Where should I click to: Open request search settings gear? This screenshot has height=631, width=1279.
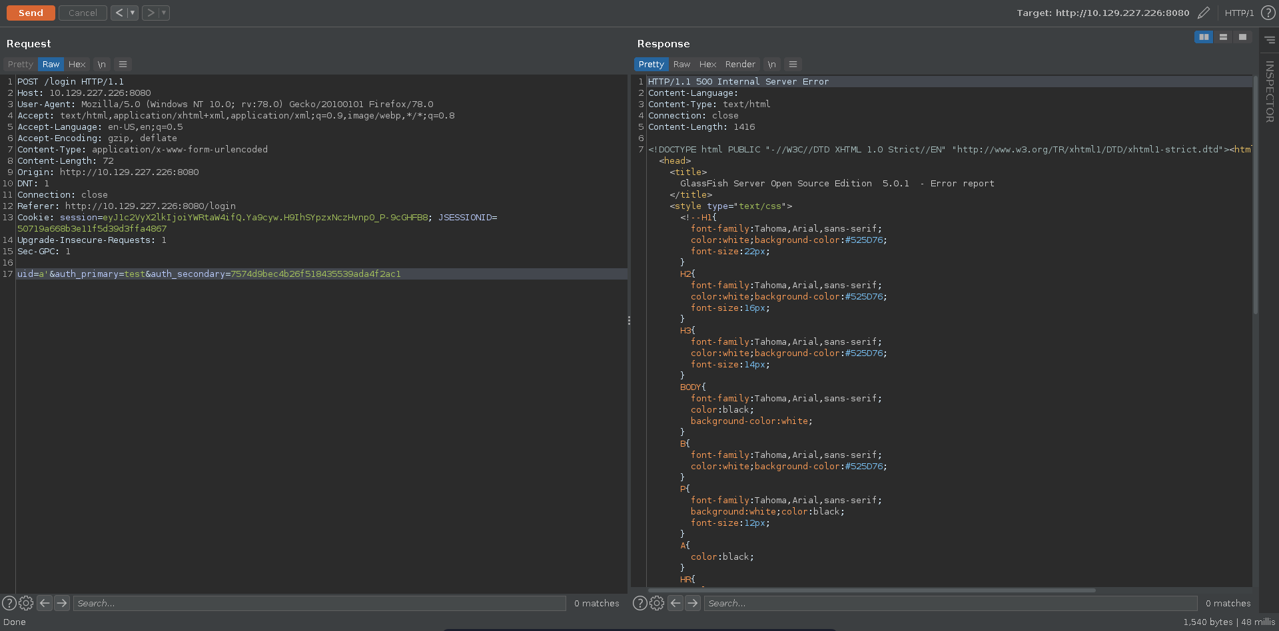pos(26,603)
